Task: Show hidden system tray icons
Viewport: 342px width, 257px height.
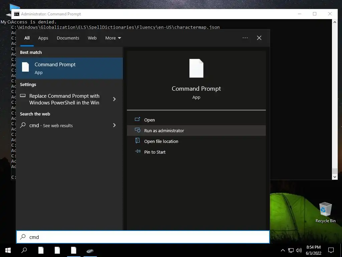Action: (283, 250)
